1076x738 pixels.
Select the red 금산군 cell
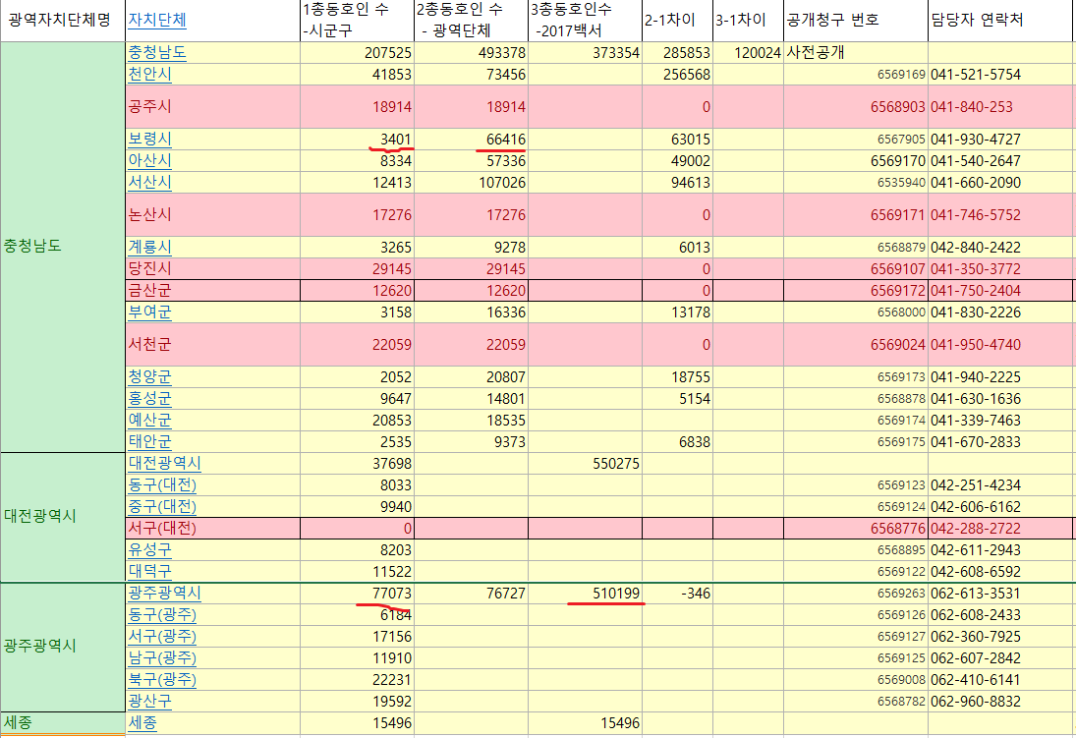pyautogui.click(x=212, y=291)
